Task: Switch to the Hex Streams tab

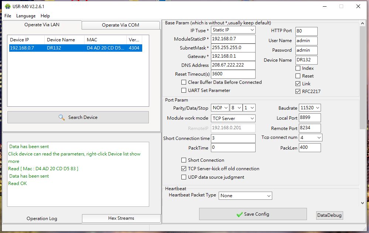Action: click(121, 218)
